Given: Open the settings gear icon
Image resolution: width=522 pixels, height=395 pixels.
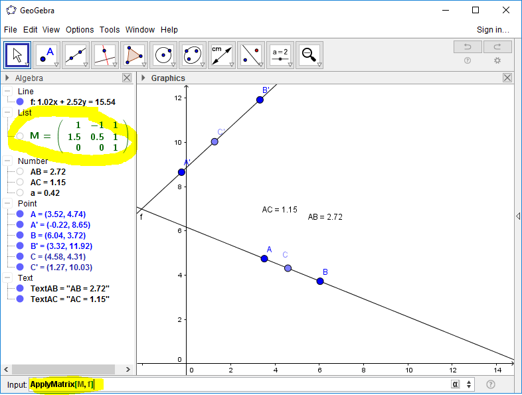Looking at the screenshot, I should point(497,60).
